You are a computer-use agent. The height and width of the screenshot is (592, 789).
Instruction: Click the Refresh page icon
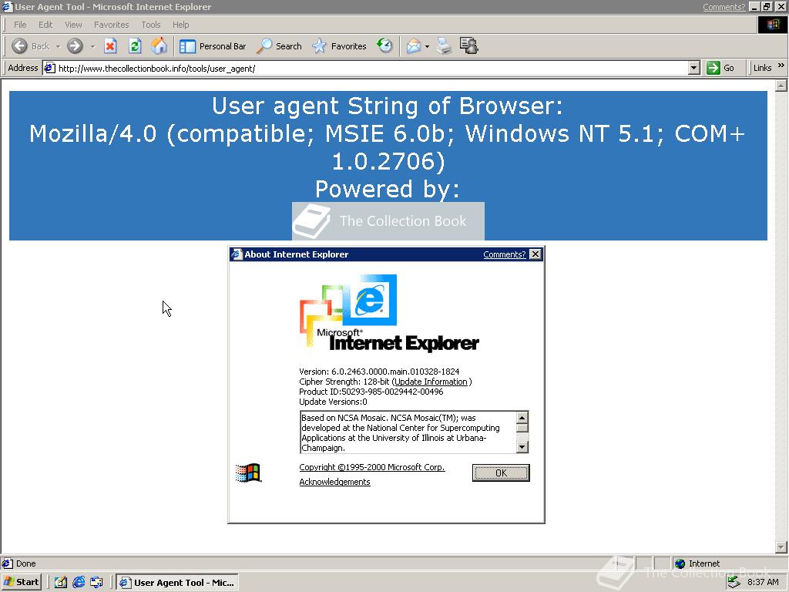[135, 46]
